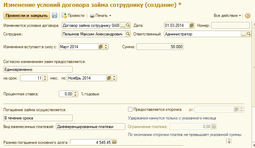Click the ellipsis button for the loan contract field
The image size is (255, 148).
(122, 25)
